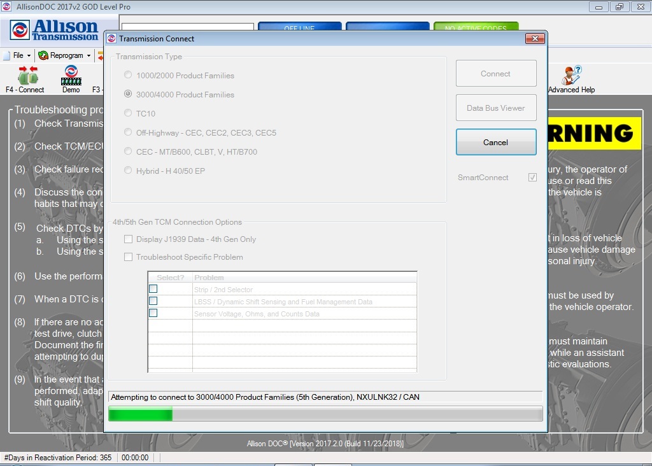
Task: Click the AllisonDOC icon in the title bar
Action: tap(6, 6)
